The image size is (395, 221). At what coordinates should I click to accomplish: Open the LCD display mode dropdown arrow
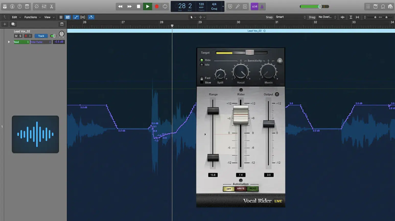(x=223, y=6)
